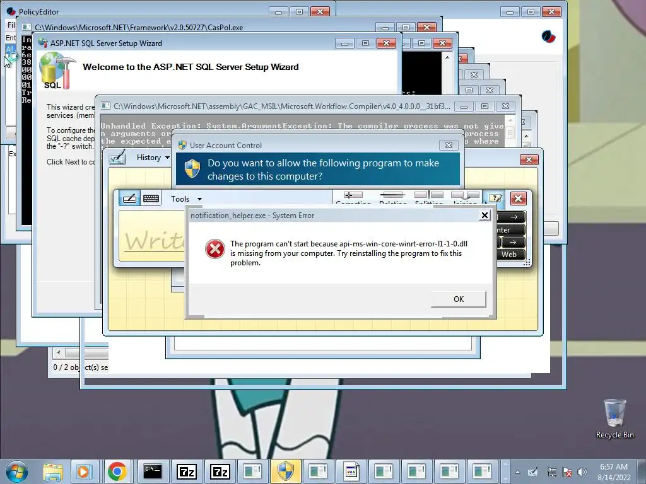Play the Joining gesture demo

coord(465,197)
